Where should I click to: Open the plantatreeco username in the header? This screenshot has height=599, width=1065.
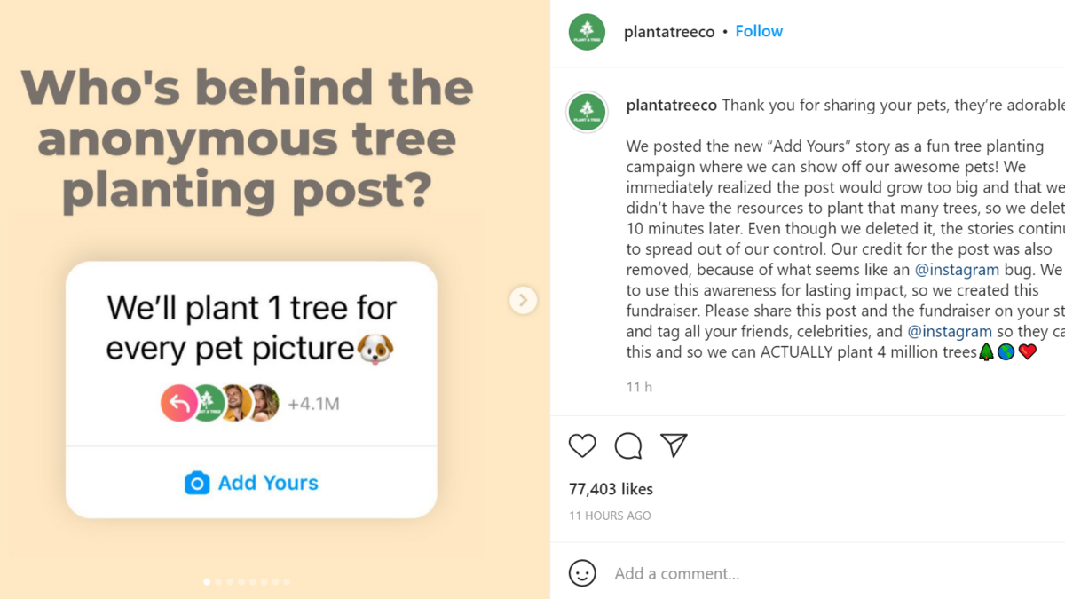click(669, 32)
